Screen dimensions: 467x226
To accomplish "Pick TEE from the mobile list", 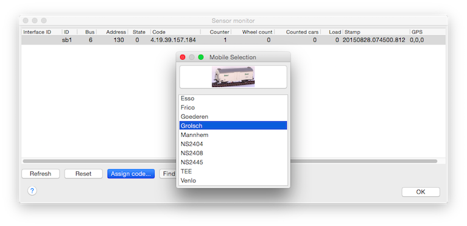I will [233, 171].
